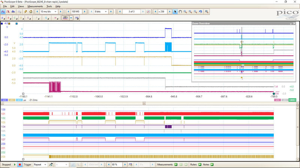Viewport: 300px width, 168px height.
Task: Close the Zoom Overview panel
Action: tap(293, 24)
